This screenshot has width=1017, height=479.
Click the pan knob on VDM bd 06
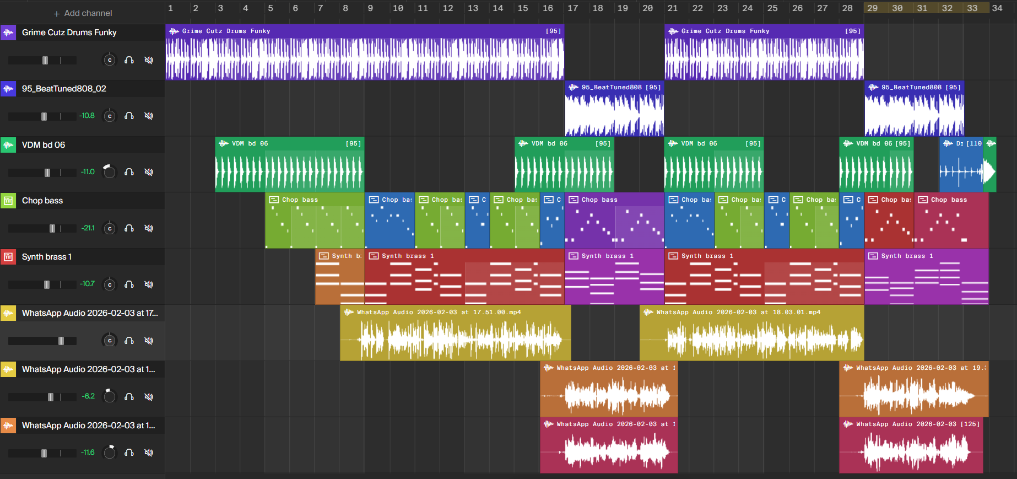click(110, 172)
